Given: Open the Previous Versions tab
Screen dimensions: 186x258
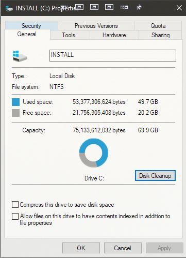Looking at the screenshot, I should [96, 26].
